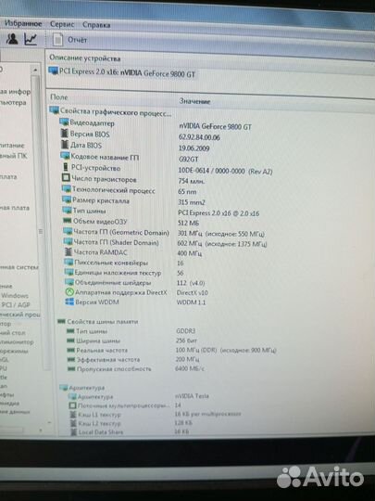Click the graph chart toolbar icon
375x501 pixels.
(31, 39)
